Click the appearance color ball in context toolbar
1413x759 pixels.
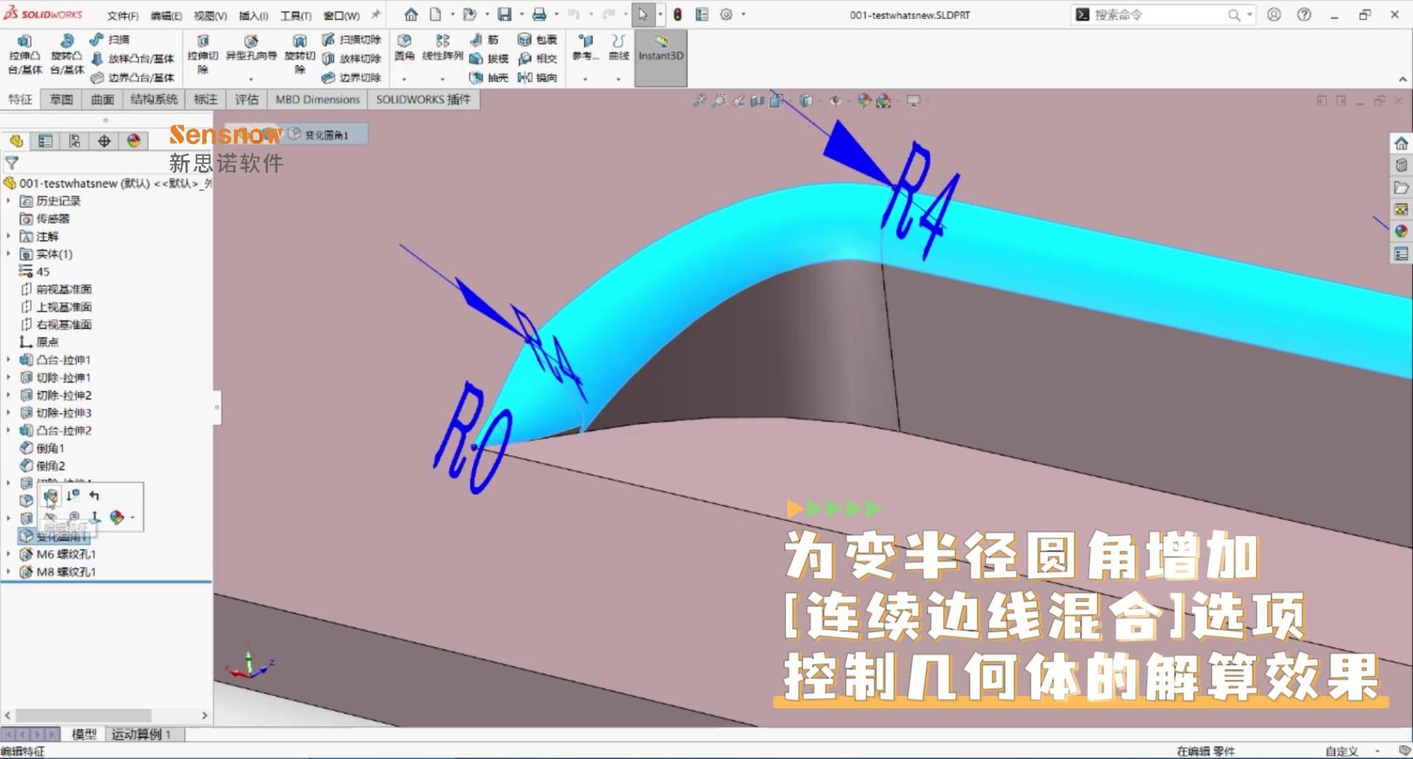[x=117, y=518]
